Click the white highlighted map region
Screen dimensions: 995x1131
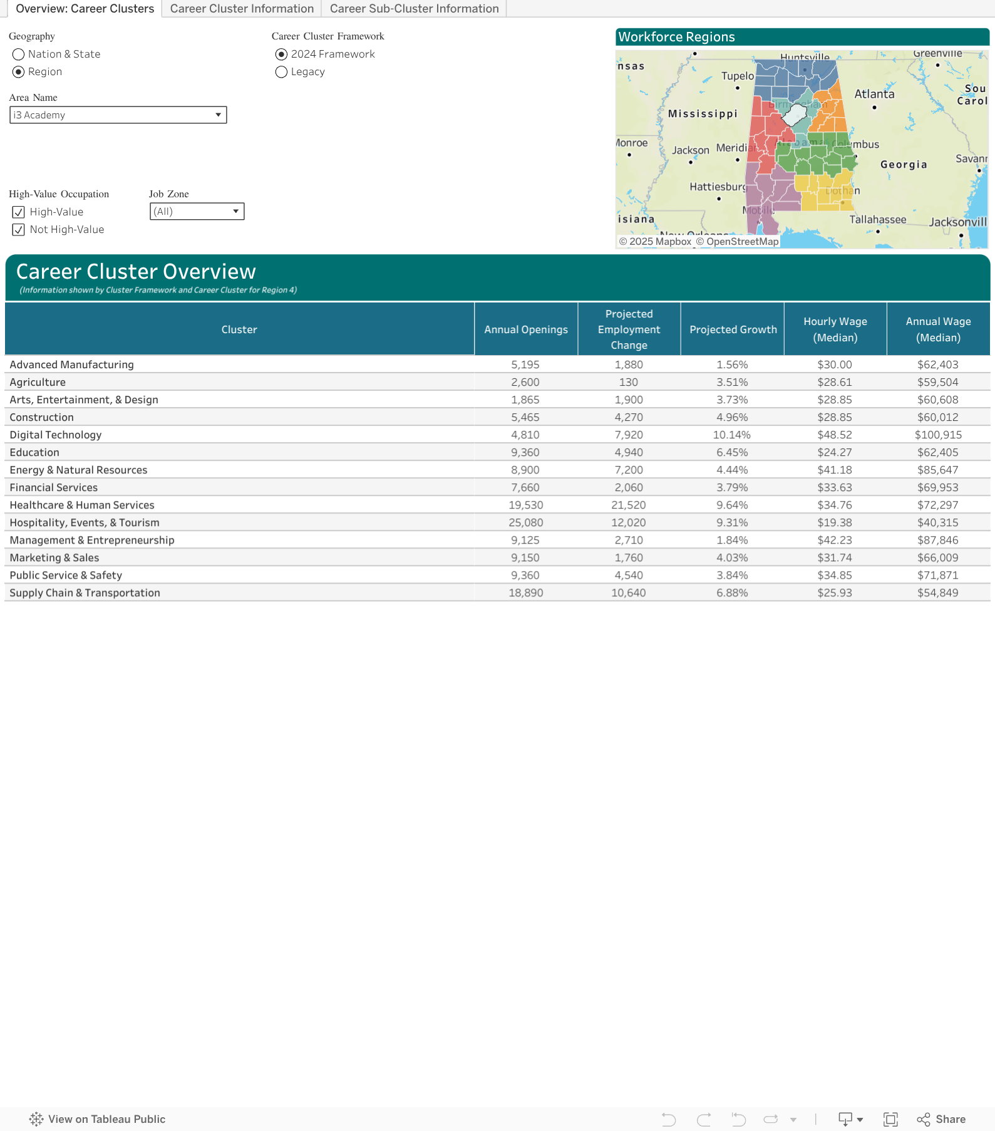[795, 115]
